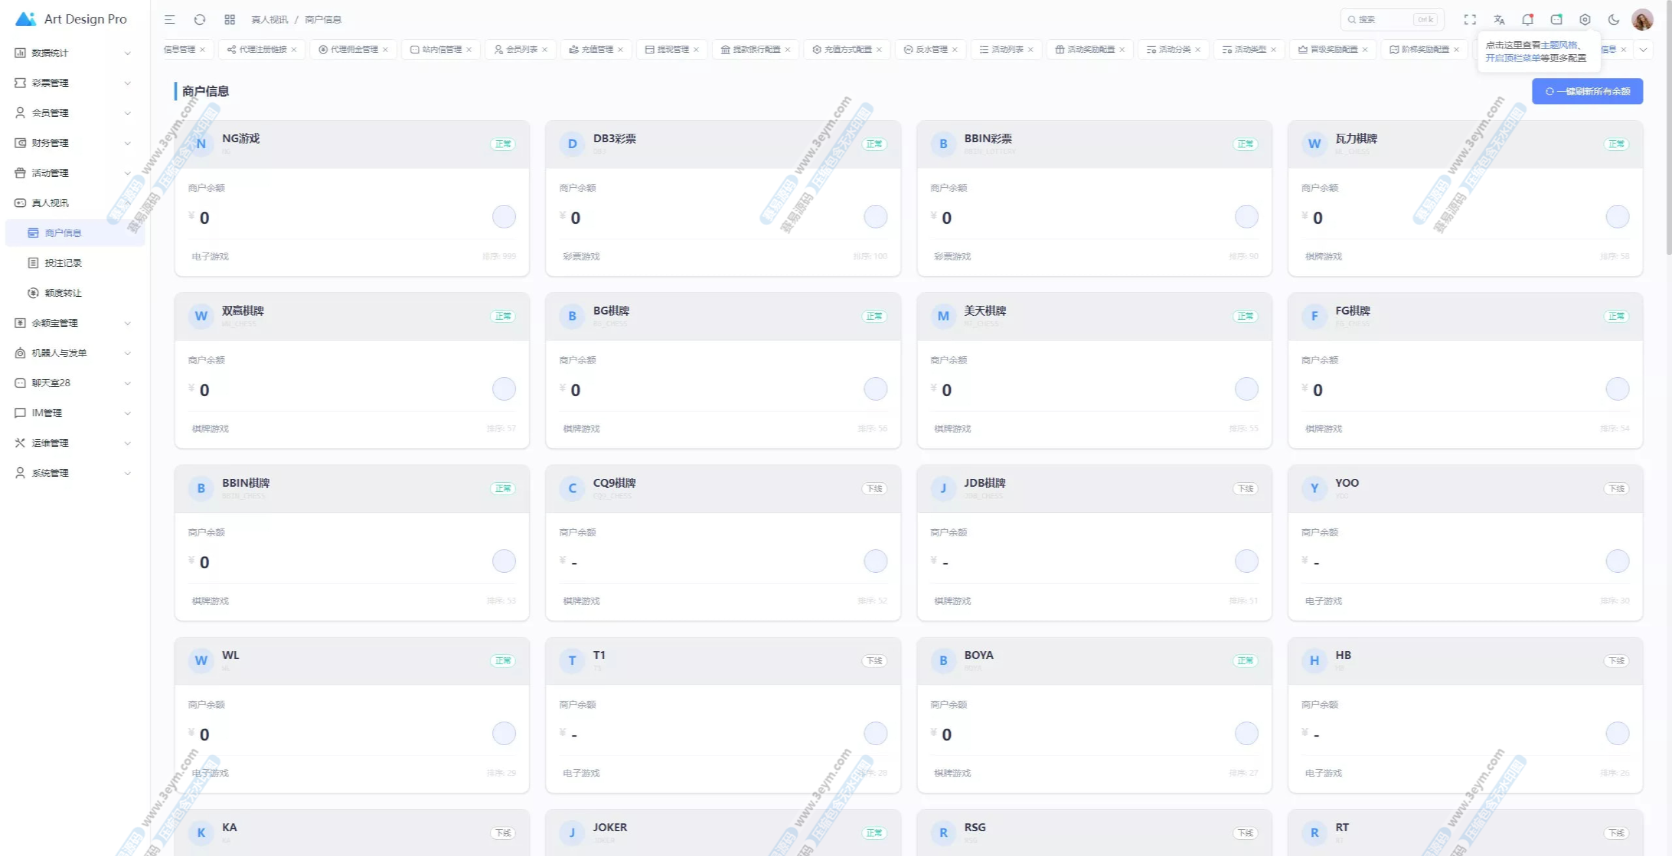Click the 一键刷新所有余额 button
Viewport: 1672px width, 856px height.
coord(1587,91)
